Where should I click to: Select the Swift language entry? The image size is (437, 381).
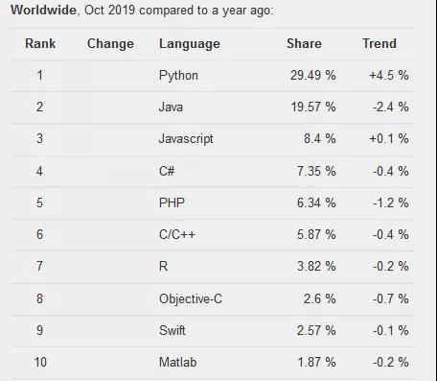pyautogui.click(x=172, y=330)
